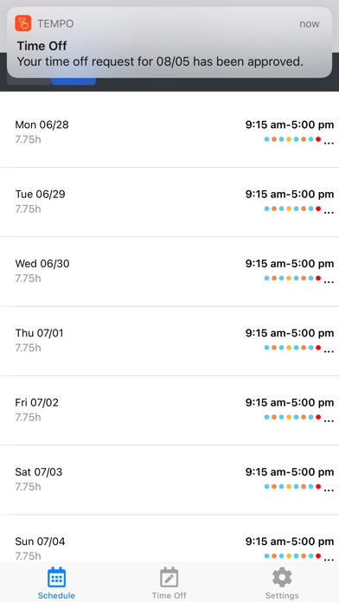Image resolution: width=339 pixels, height=602 pixels.
Task: Tap the first blue dot on Fri 07/02
Action: [267, 417]
